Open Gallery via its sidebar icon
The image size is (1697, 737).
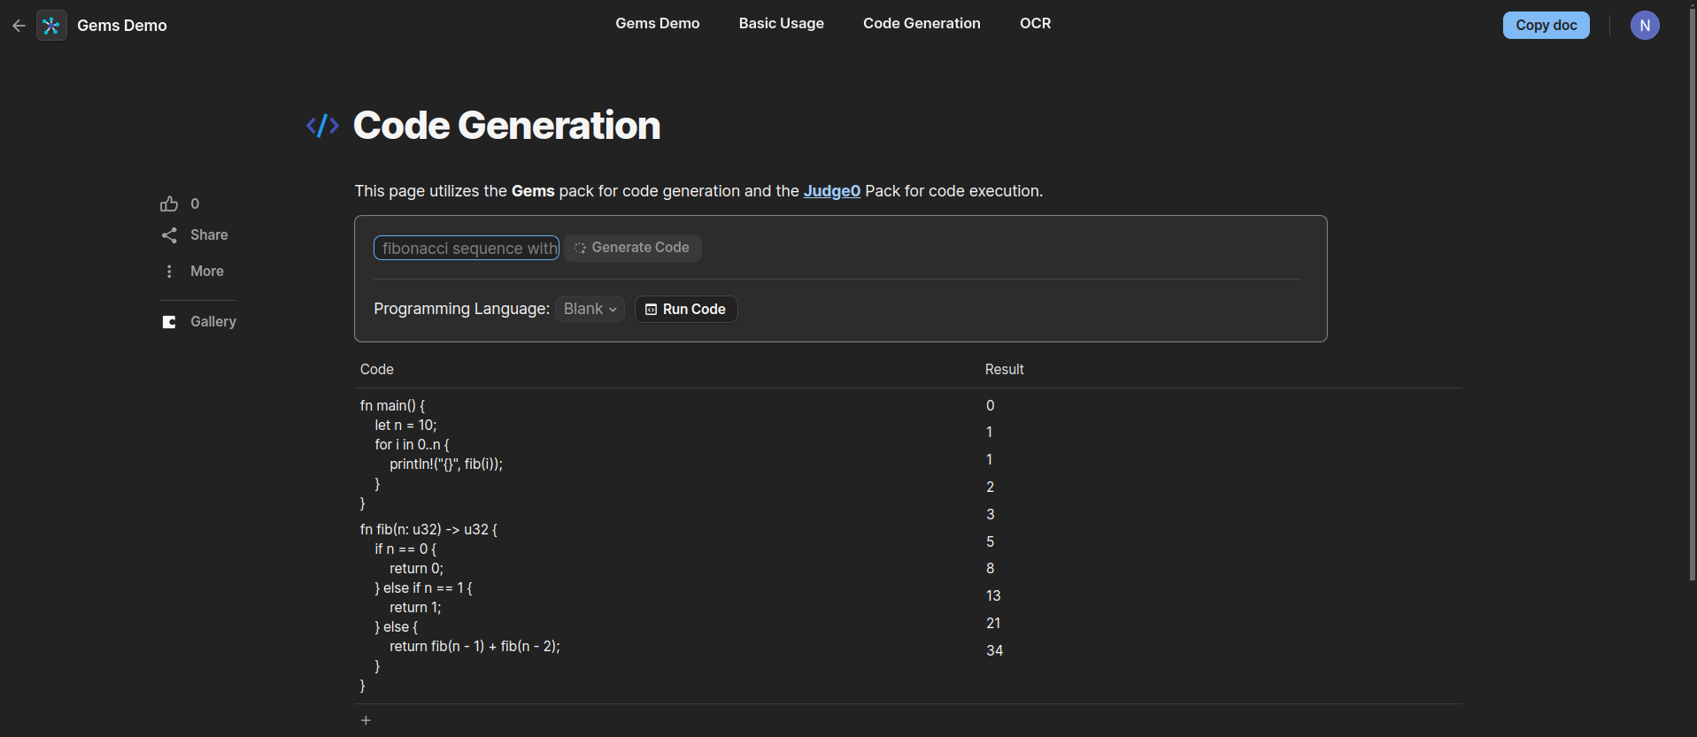[169, 322]
